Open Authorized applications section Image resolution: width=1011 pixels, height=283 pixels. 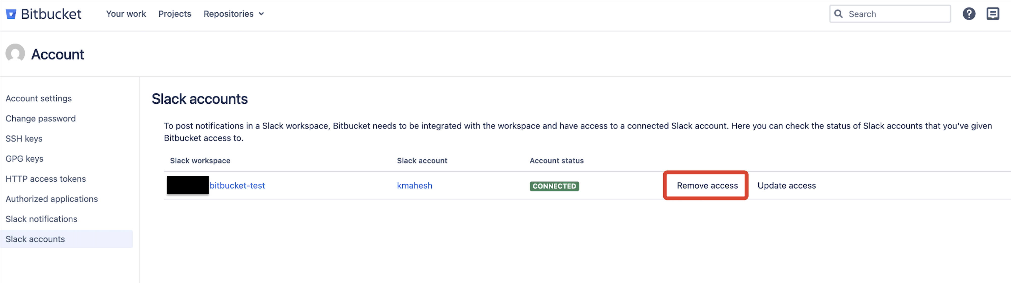(52, 199)
